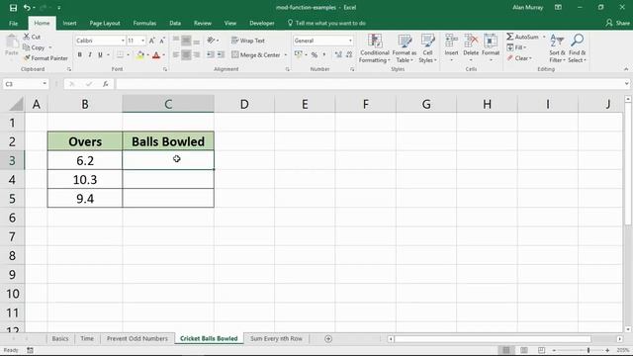Image resolution: width=633 pixels, height=356 pixels.
Task: Open Find & Select magnifier
Action: point(577,48)
